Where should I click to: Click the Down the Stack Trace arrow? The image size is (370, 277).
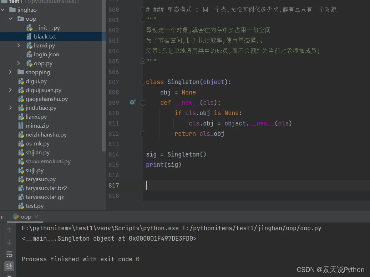click(10, 242)
